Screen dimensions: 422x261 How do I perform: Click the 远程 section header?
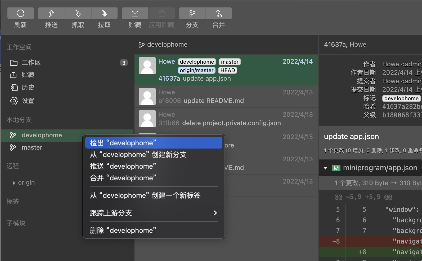point(13,166)
